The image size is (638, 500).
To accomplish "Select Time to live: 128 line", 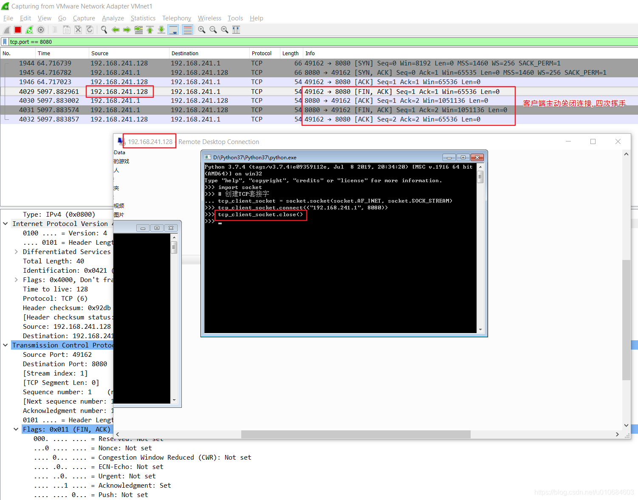I will point(55,289).
